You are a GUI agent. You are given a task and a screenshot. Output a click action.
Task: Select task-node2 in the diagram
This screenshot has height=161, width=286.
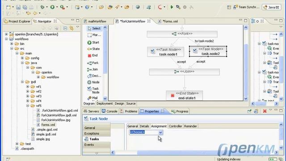coord(208,51)
